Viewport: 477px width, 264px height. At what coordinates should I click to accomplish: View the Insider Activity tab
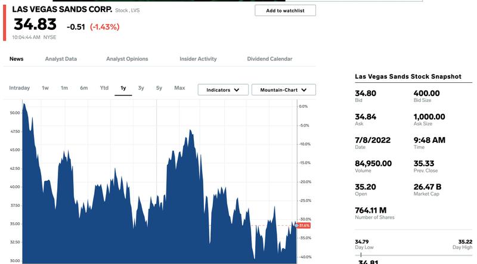198,59
